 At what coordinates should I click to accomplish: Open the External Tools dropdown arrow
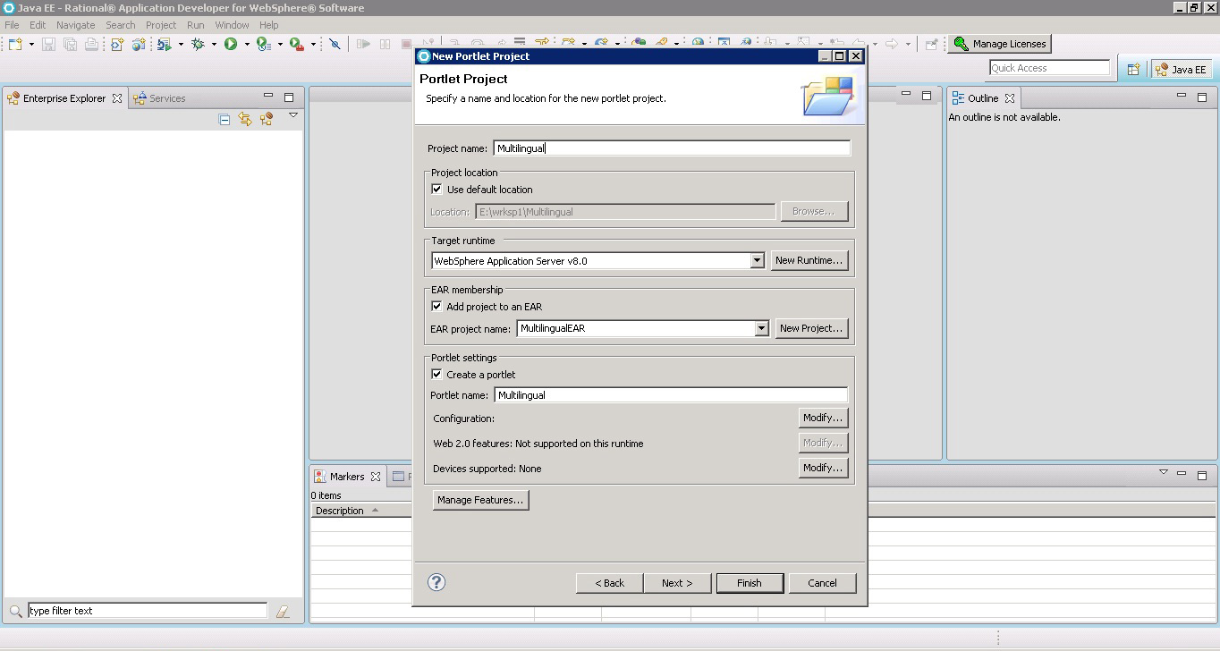313,44
